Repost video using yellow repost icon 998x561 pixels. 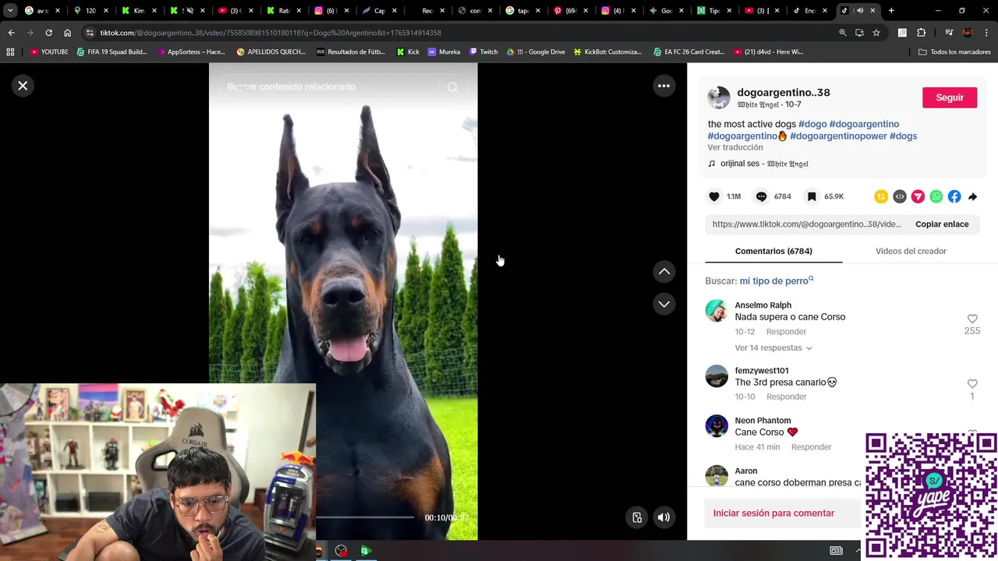coord(881,196)
